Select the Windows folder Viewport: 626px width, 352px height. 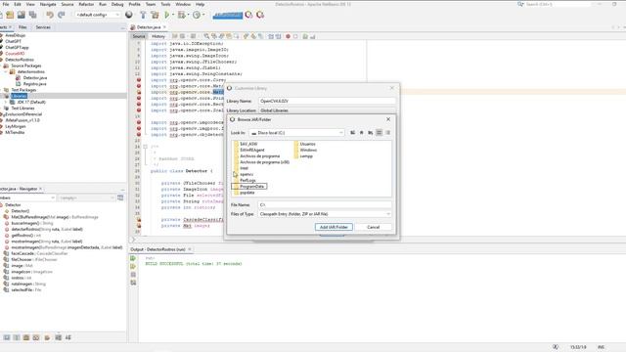click(x=305, y=150)
